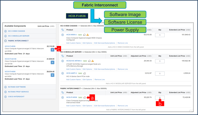
Task: Click the 22,110.00 price of HCIX-FI-6536
Action: click(x=50, y=46)
